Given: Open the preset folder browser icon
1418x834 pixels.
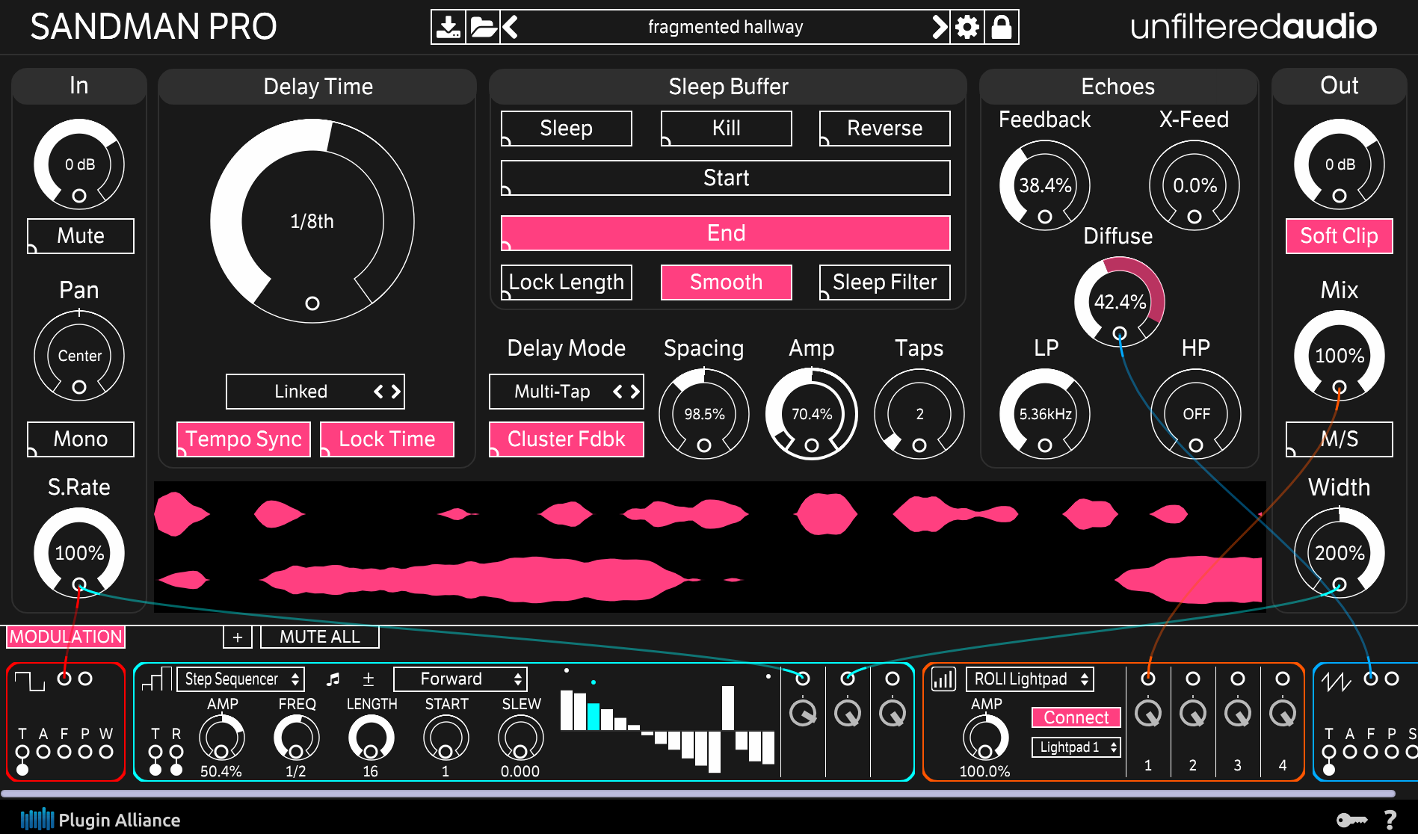Looking at the screenshot, I should click(x=483, y=27).
